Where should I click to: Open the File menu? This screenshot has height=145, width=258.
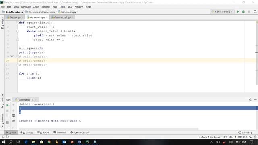(3, 7)
